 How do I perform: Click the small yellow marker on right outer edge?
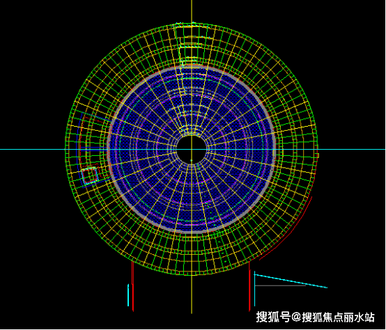(x=318, y=155)
